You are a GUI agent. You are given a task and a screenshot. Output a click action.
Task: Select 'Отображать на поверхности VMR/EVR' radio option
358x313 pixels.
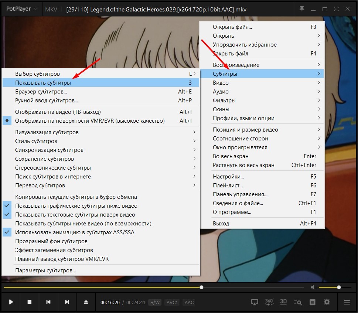[90, 121]
